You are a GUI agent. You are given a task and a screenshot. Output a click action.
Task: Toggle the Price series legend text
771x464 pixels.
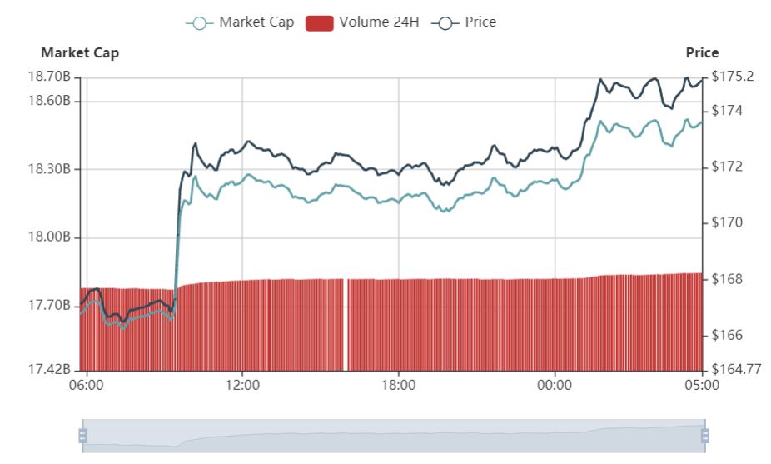pyautogui.click(x=481, y=22)
